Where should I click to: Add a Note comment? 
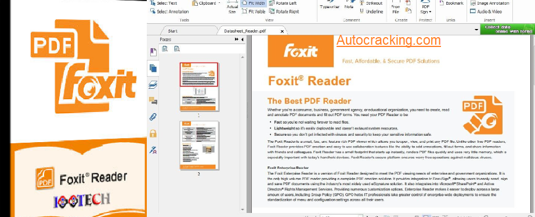point(349,5)
